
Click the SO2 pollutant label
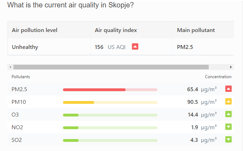(x=17, y=140)
